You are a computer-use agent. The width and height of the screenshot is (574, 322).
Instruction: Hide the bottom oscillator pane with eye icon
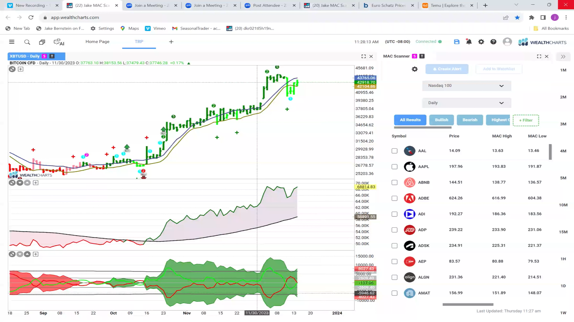[x=12, y=254]
